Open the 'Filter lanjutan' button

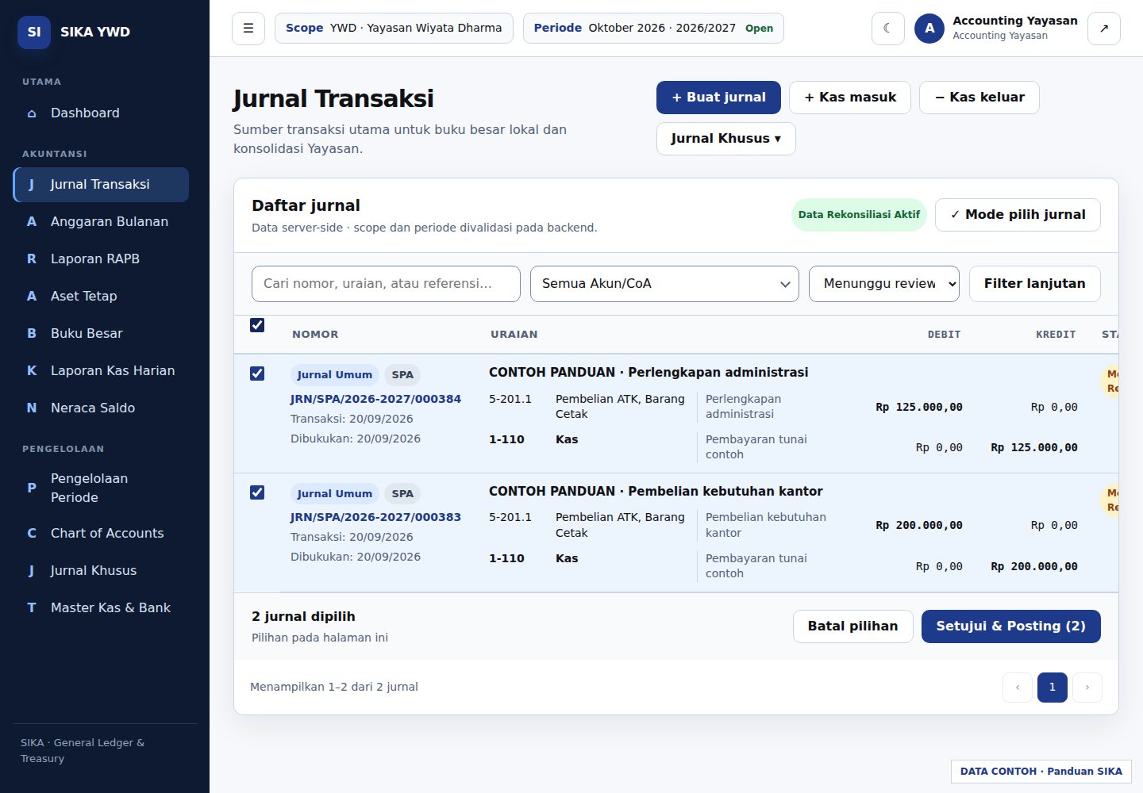(1035, 284)
